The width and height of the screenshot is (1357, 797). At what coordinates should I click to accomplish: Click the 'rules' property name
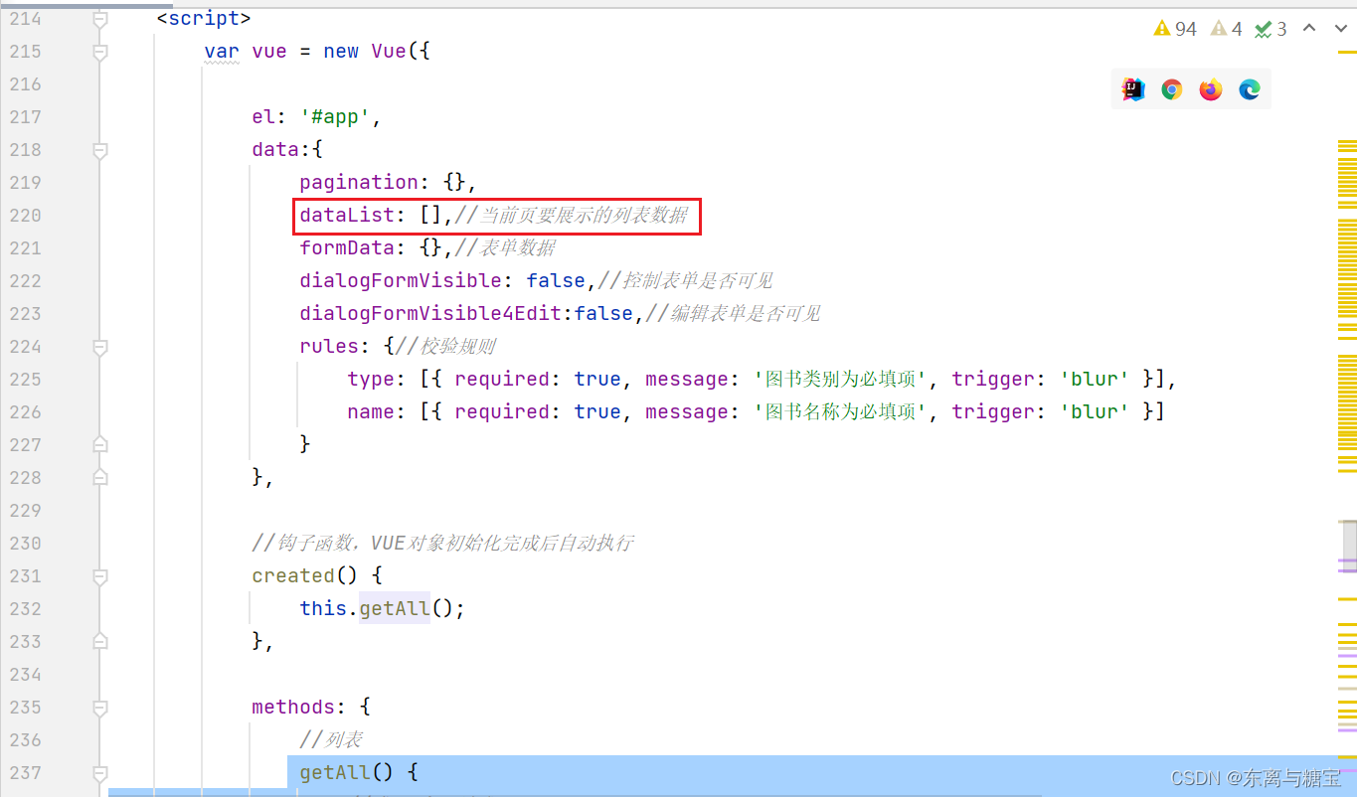coord(329,347)
